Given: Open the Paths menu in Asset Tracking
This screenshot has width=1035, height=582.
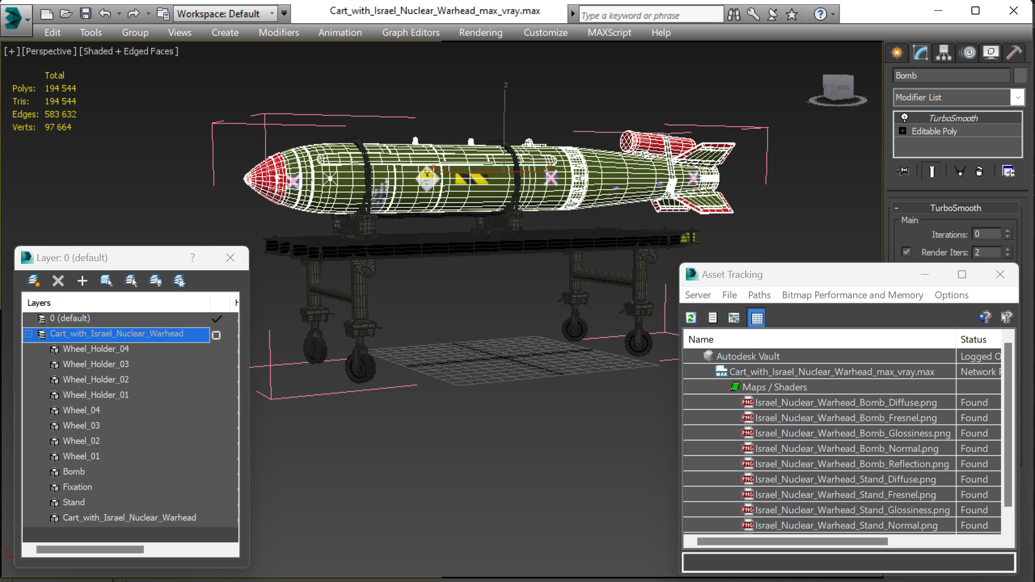Looking at the screenshot, I should pos(759,295).
